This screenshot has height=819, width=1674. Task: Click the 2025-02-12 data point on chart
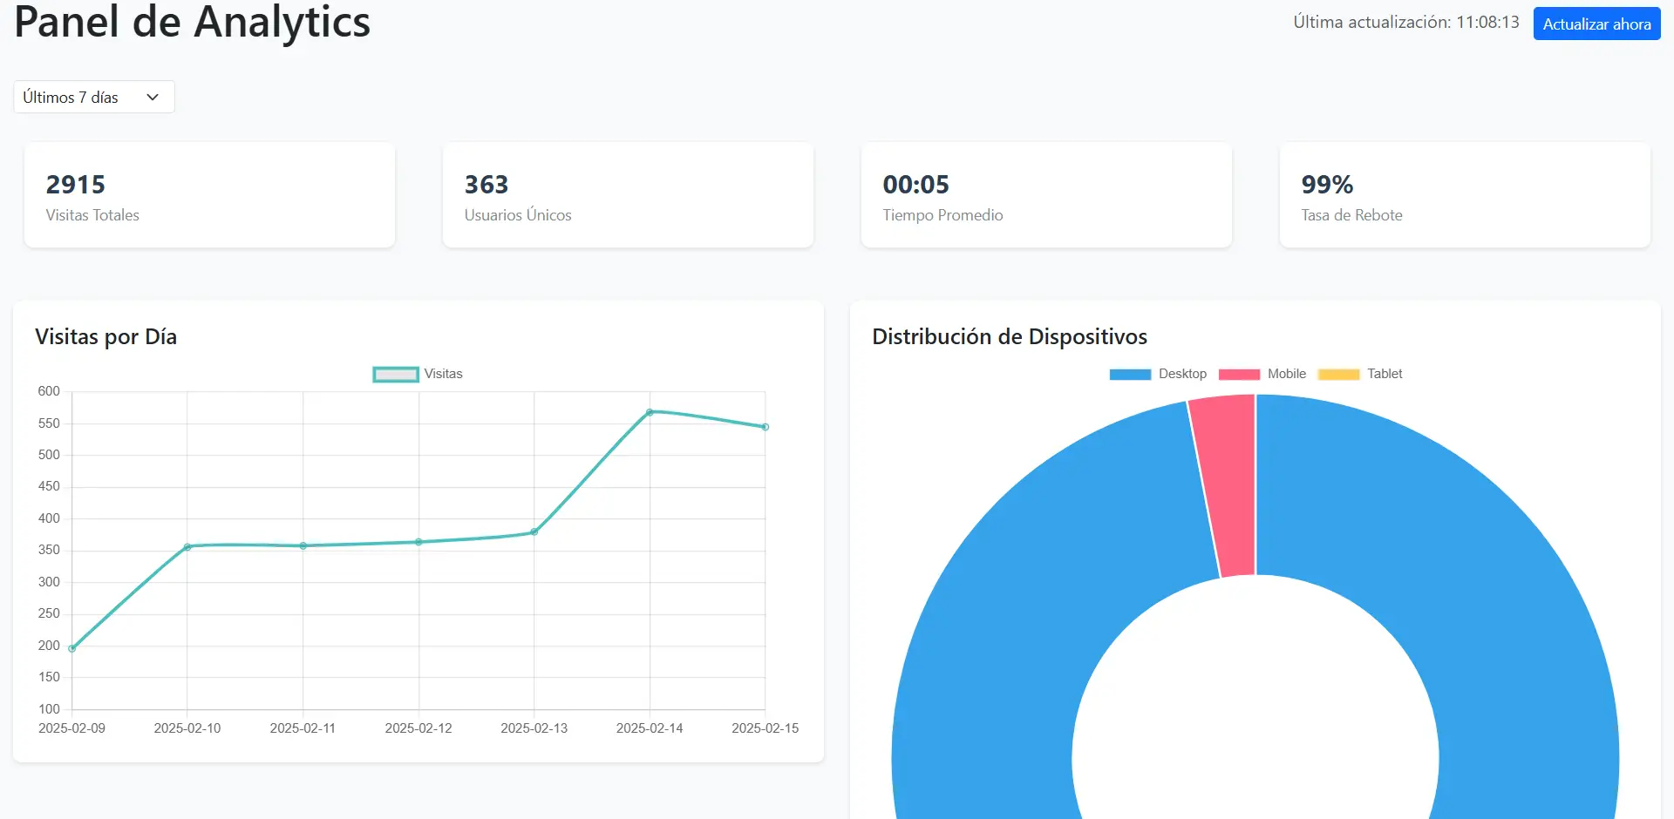tap(418, 542)
